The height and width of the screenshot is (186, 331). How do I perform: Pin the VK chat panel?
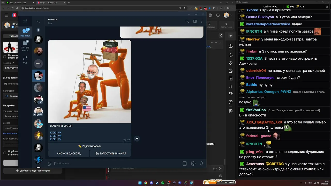point(221,36)
